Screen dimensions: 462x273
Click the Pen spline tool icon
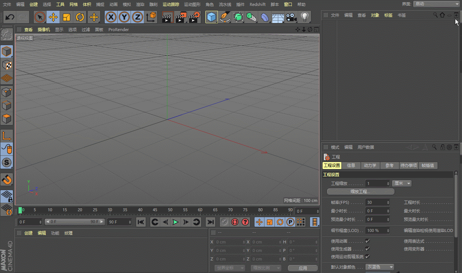tap(225, 17)
